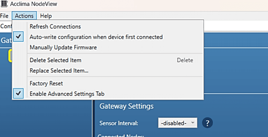Screen dimensions: 268x137
Task: Open the Sensor Interval dropdown
Action: (177, 123)
